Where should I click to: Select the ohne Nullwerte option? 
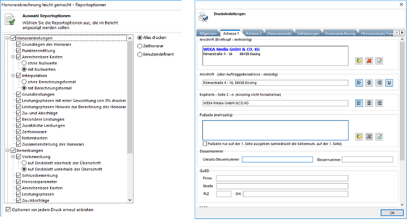24,63
